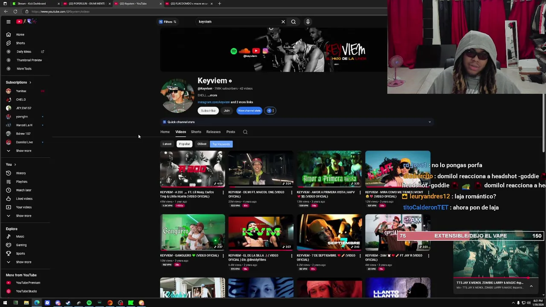Open the GANGUERO video thumbnail

[x=192, y=232]
